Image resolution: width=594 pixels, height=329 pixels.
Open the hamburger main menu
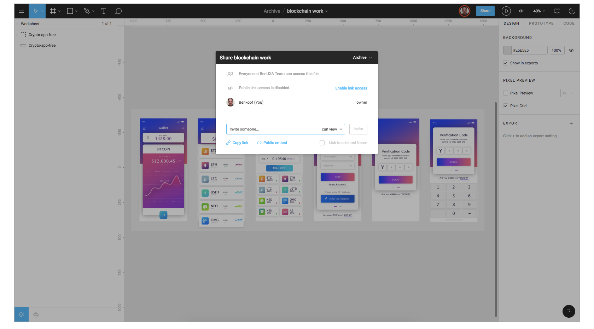click(x=21, y=11)
